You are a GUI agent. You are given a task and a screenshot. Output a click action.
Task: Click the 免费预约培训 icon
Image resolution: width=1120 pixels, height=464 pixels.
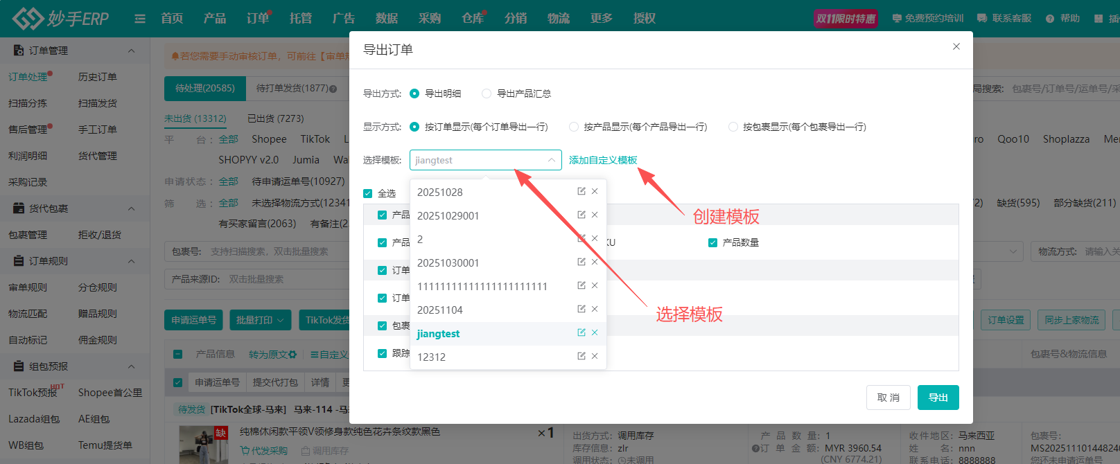(x=898, y=19)
